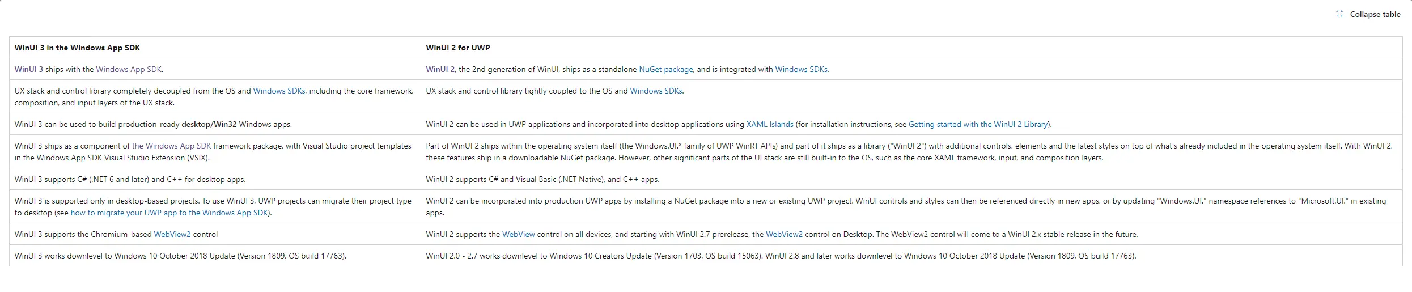Select 'WinUI 3 in the Windows App SDK' header

(78, 48)
